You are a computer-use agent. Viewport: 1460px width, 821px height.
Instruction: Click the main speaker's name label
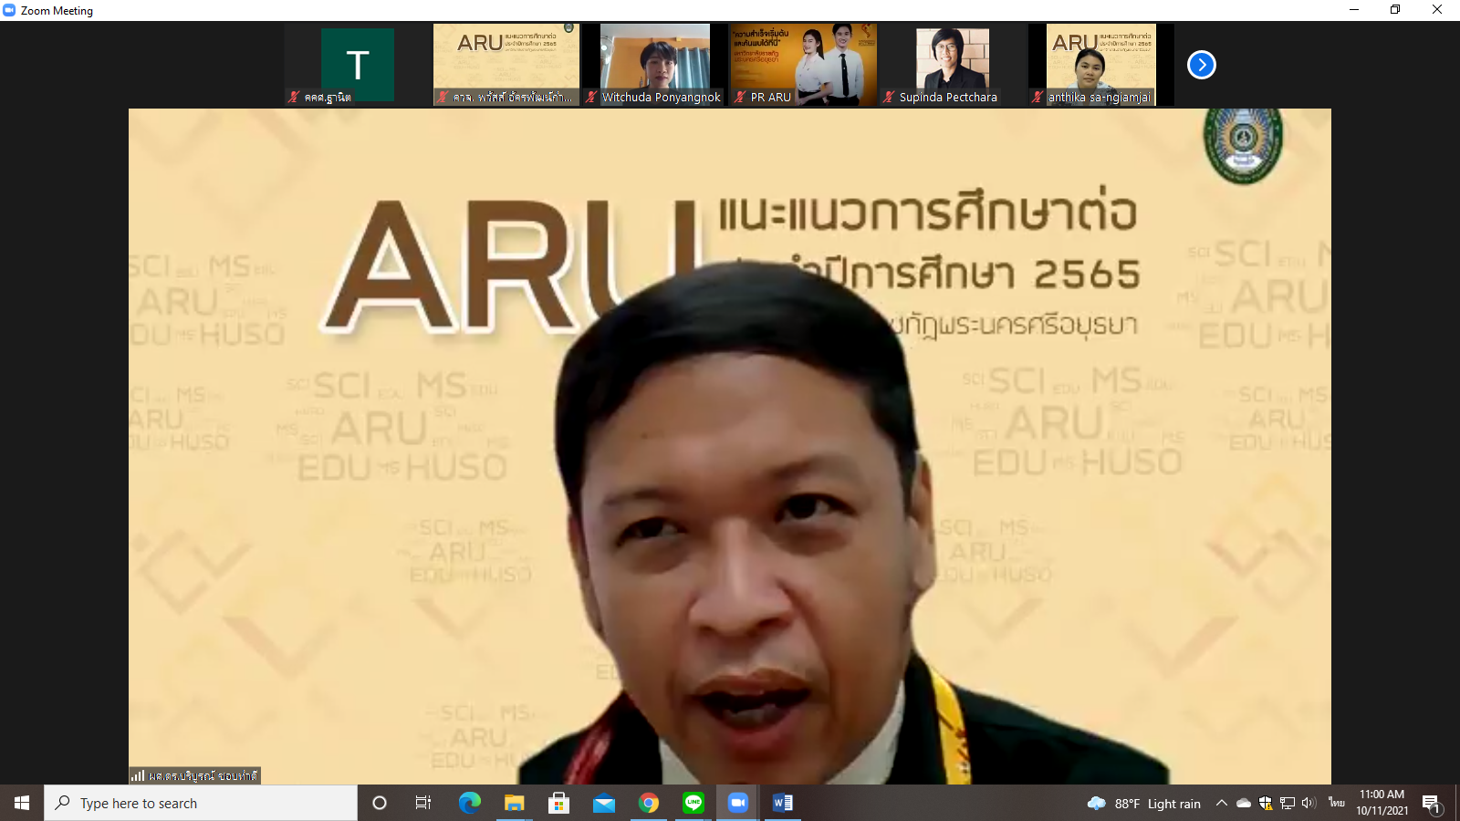(203, 775)
